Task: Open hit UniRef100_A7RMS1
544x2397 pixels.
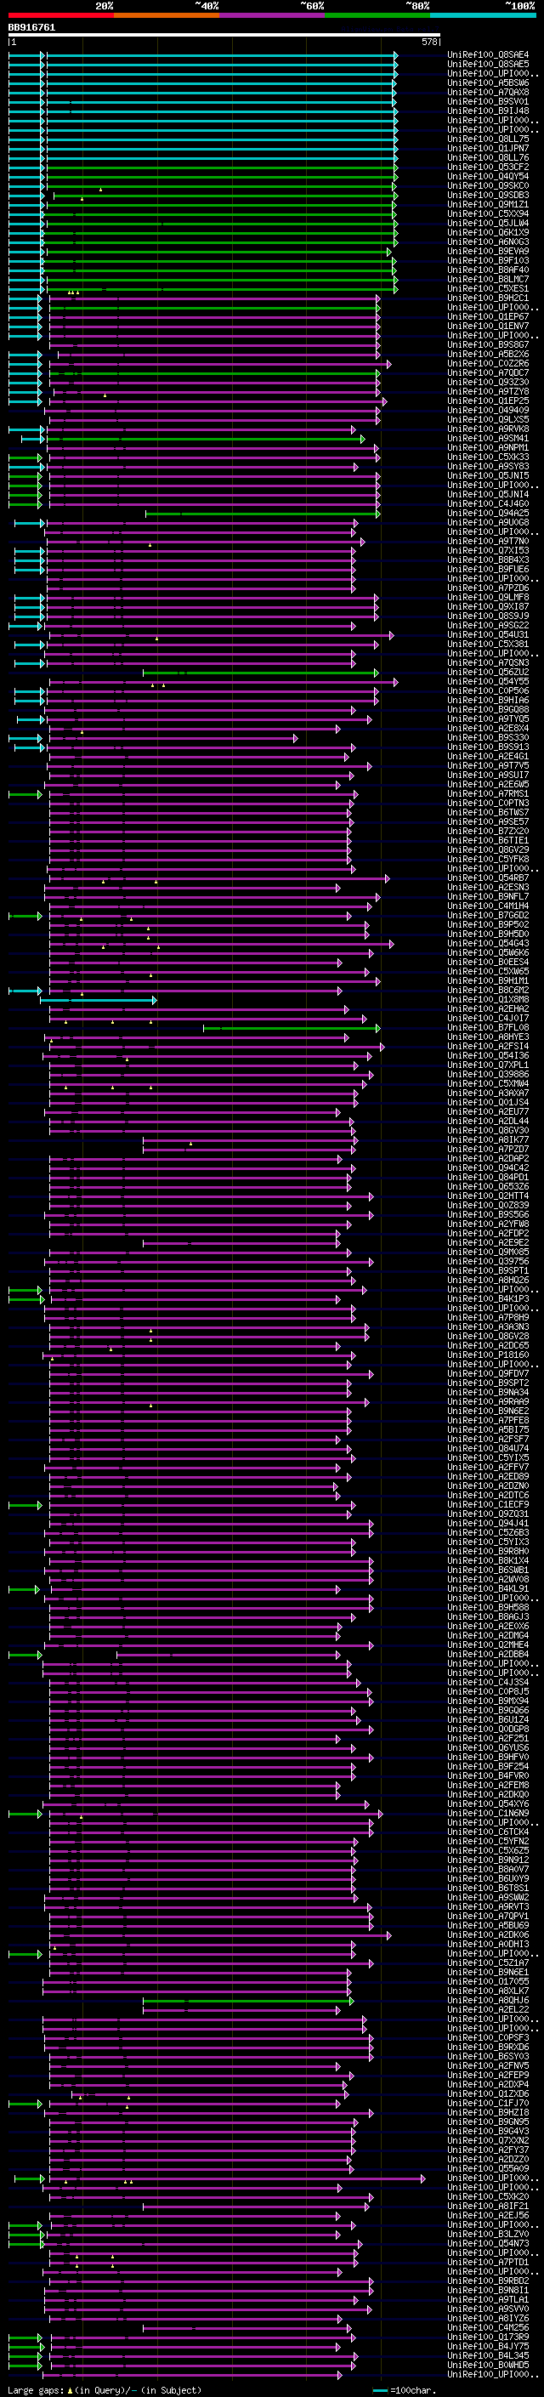Action: 488,793
